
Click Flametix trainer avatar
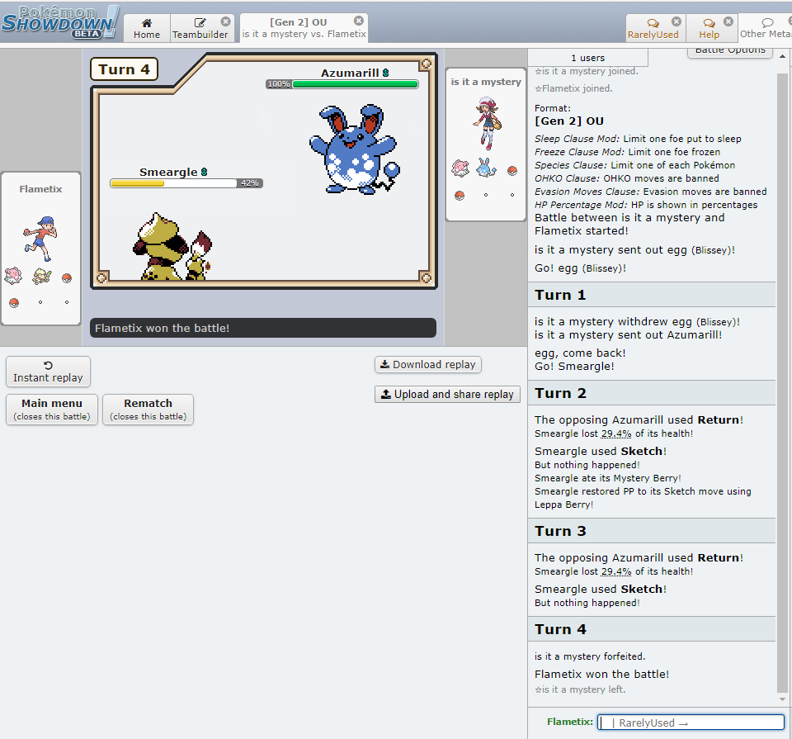pos(40,239)
